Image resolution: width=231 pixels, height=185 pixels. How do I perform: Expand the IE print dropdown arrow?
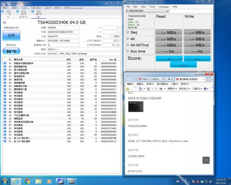coord(165,89)
